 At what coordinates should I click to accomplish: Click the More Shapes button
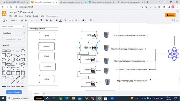(14, 92)
